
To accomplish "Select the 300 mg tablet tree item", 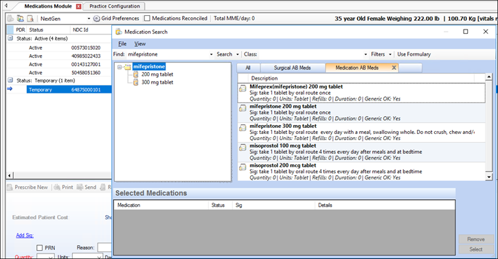I will [157, 82].
